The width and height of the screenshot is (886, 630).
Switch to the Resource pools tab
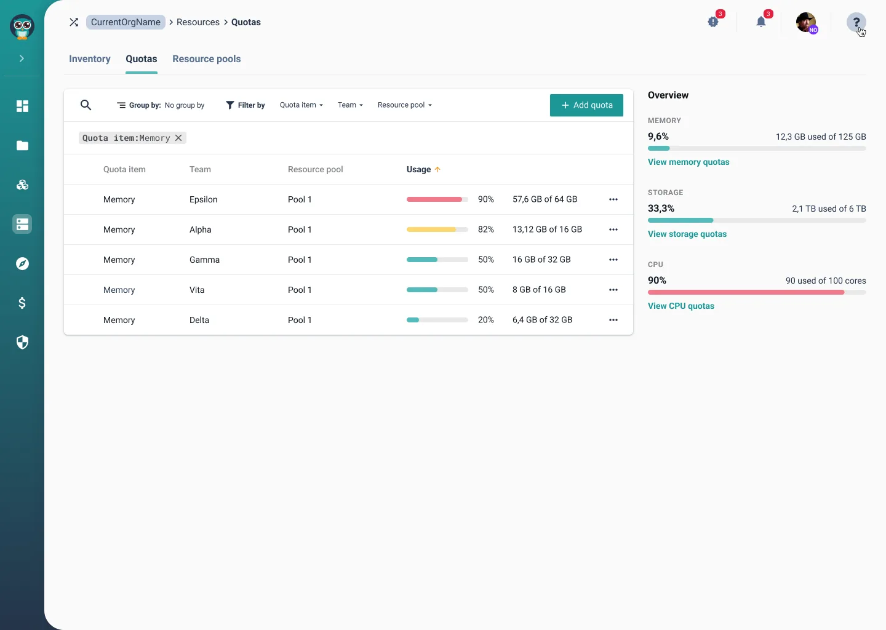[x=207, y=59]
